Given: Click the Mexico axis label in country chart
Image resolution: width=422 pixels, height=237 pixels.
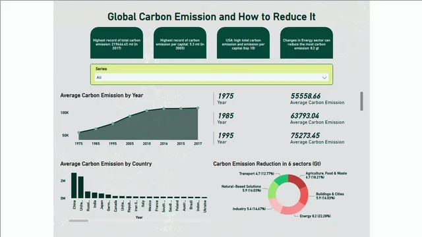Looking at the screenshot, I should pos(150,206).
